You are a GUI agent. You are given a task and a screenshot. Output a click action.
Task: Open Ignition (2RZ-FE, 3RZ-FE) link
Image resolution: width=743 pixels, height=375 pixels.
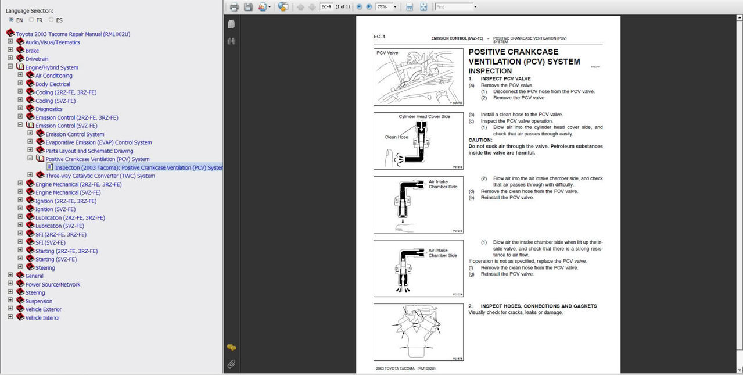(x=65, y=201)
